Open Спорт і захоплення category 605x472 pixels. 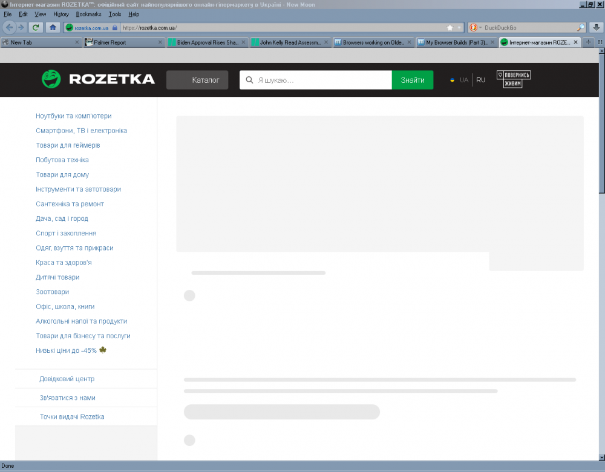pyautogui.click(x=66, y=233)
